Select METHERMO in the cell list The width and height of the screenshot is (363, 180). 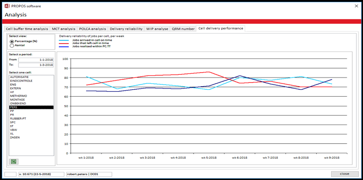31,96
